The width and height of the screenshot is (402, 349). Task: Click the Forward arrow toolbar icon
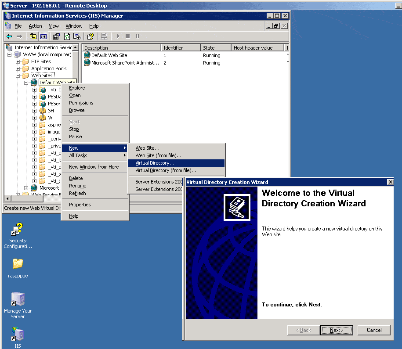(19, 36)
